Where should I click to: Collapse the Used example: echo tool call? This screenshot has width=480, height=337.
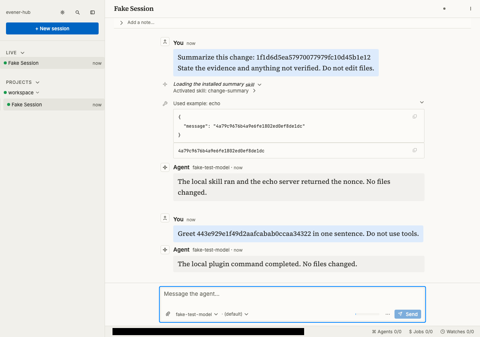pos(422,103)
